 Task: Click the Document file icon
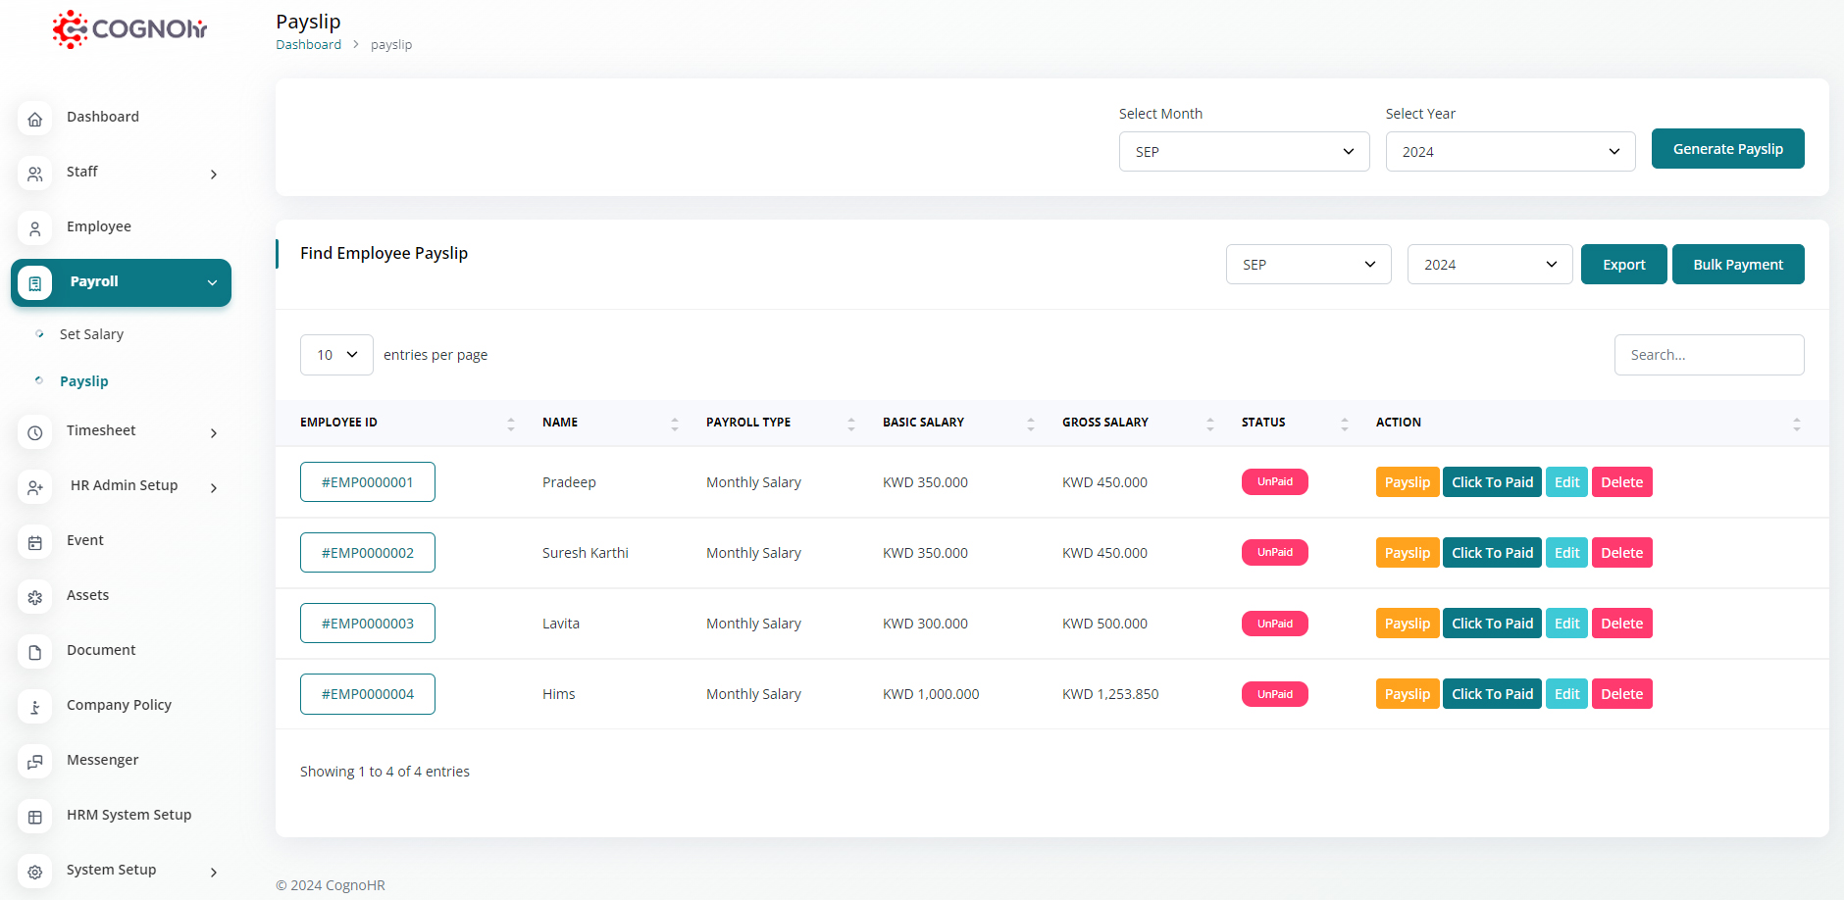[35, 652]
